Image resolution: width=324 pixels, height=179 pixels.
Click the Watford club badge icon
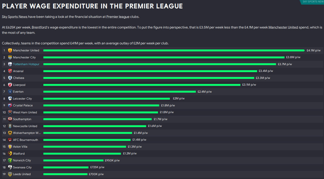10,154
